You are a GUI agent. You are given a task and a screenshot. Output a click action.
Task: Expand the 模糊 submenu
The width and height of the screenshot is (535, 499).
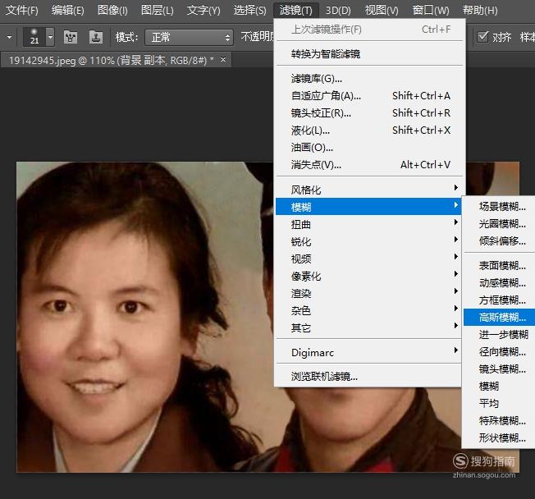(x=368, y=207)
